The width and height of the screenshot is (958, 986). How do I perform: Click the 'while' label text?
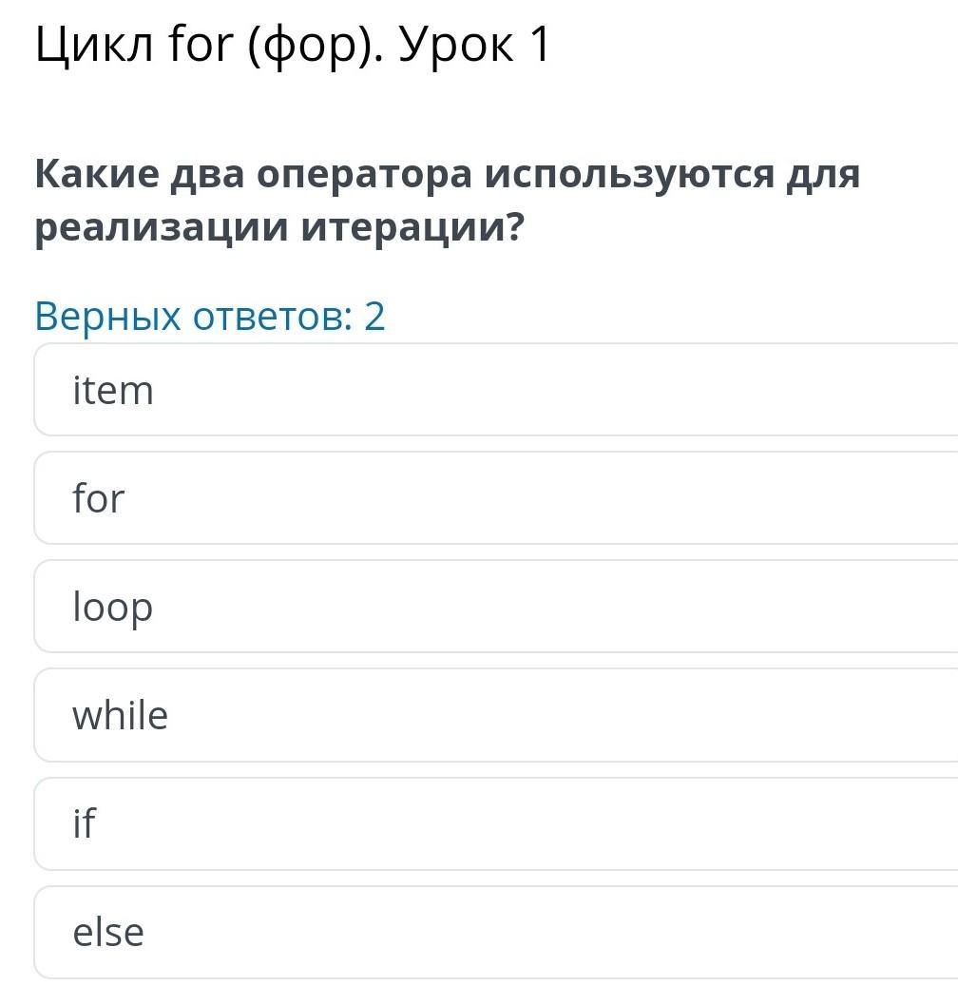tap(120, 715)
